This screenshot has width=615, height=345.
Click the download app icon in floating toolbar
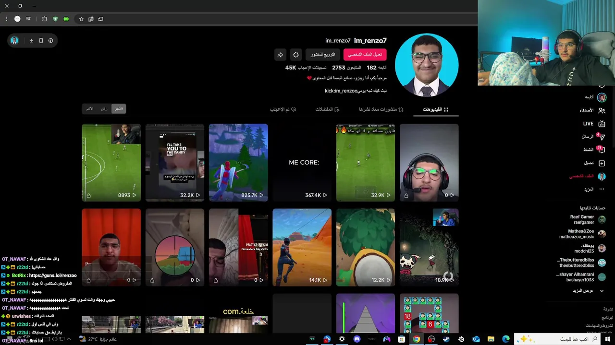pos(31,41)
